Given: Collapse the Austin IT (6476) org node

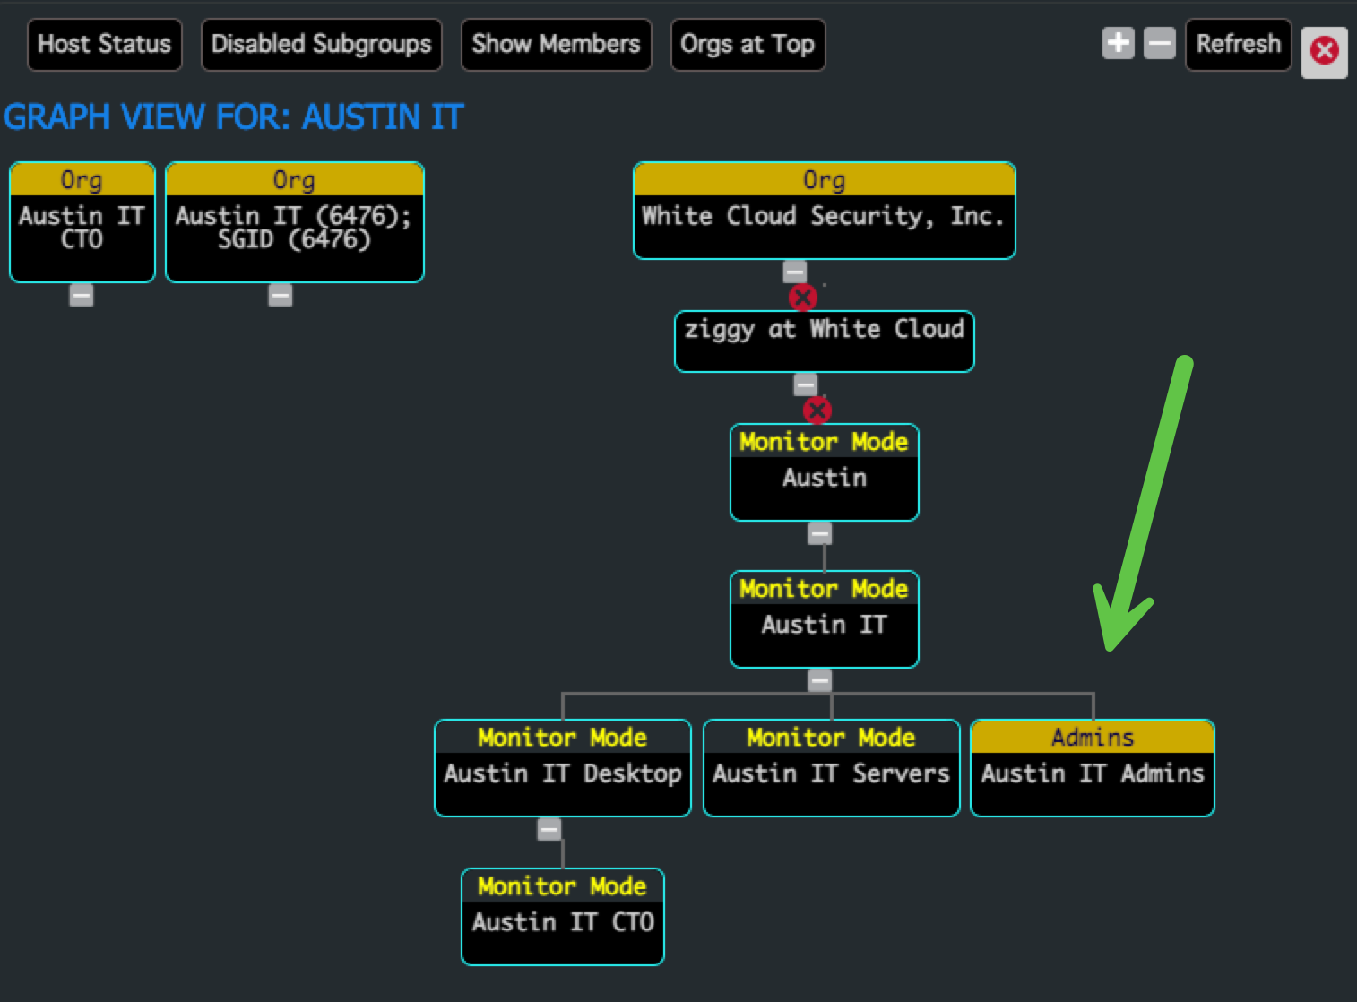Looking at the screenshot, I should (281, 295).
